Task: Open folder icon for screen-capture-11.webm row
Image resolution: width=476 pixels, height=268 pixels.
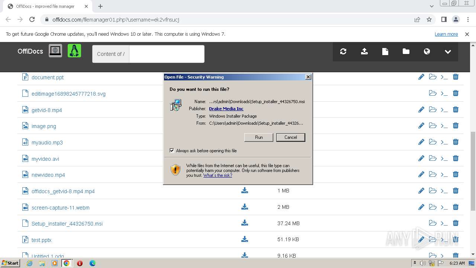Action: click(432, 207)
